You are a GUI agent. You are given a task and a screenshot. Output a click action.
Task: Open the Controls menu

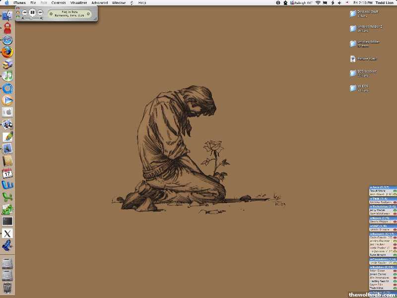pos(59,3)
